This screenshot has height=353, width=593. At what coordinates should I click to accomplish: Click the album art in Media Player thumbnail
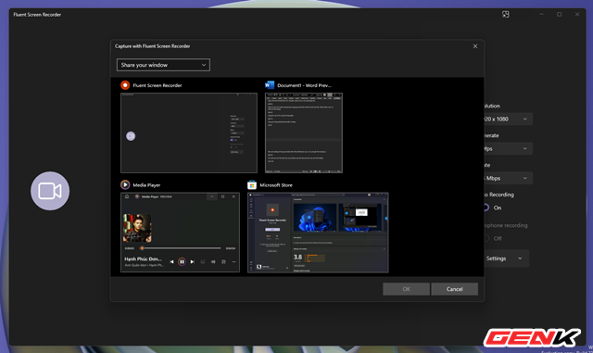pyautogui.click(x=137, y=228)
